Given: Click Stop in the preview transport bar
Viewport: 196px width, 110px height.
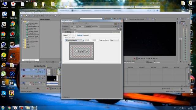Looking at the screenshot, I should click(x=147, y=58).
